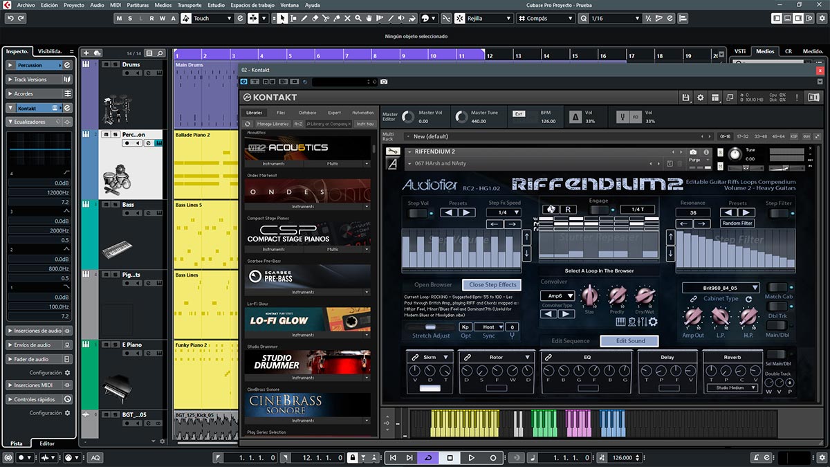Click the wrench icon on RIFFENDIUM 2
The width and height of the screenshot is (830, 467).
tap(393, 152)
